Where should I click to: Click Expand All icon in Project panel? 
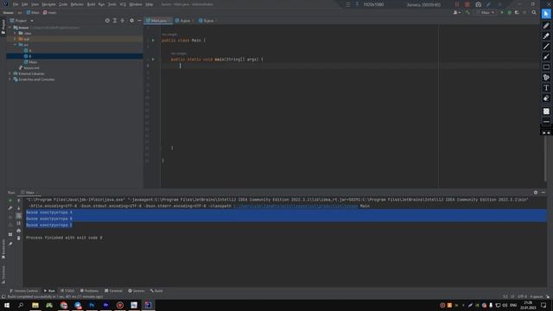click(x=115, y=21)
